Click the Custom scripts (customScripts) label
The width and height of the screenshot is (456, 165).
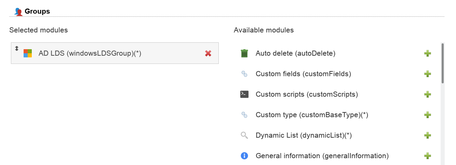click(307, 95)
